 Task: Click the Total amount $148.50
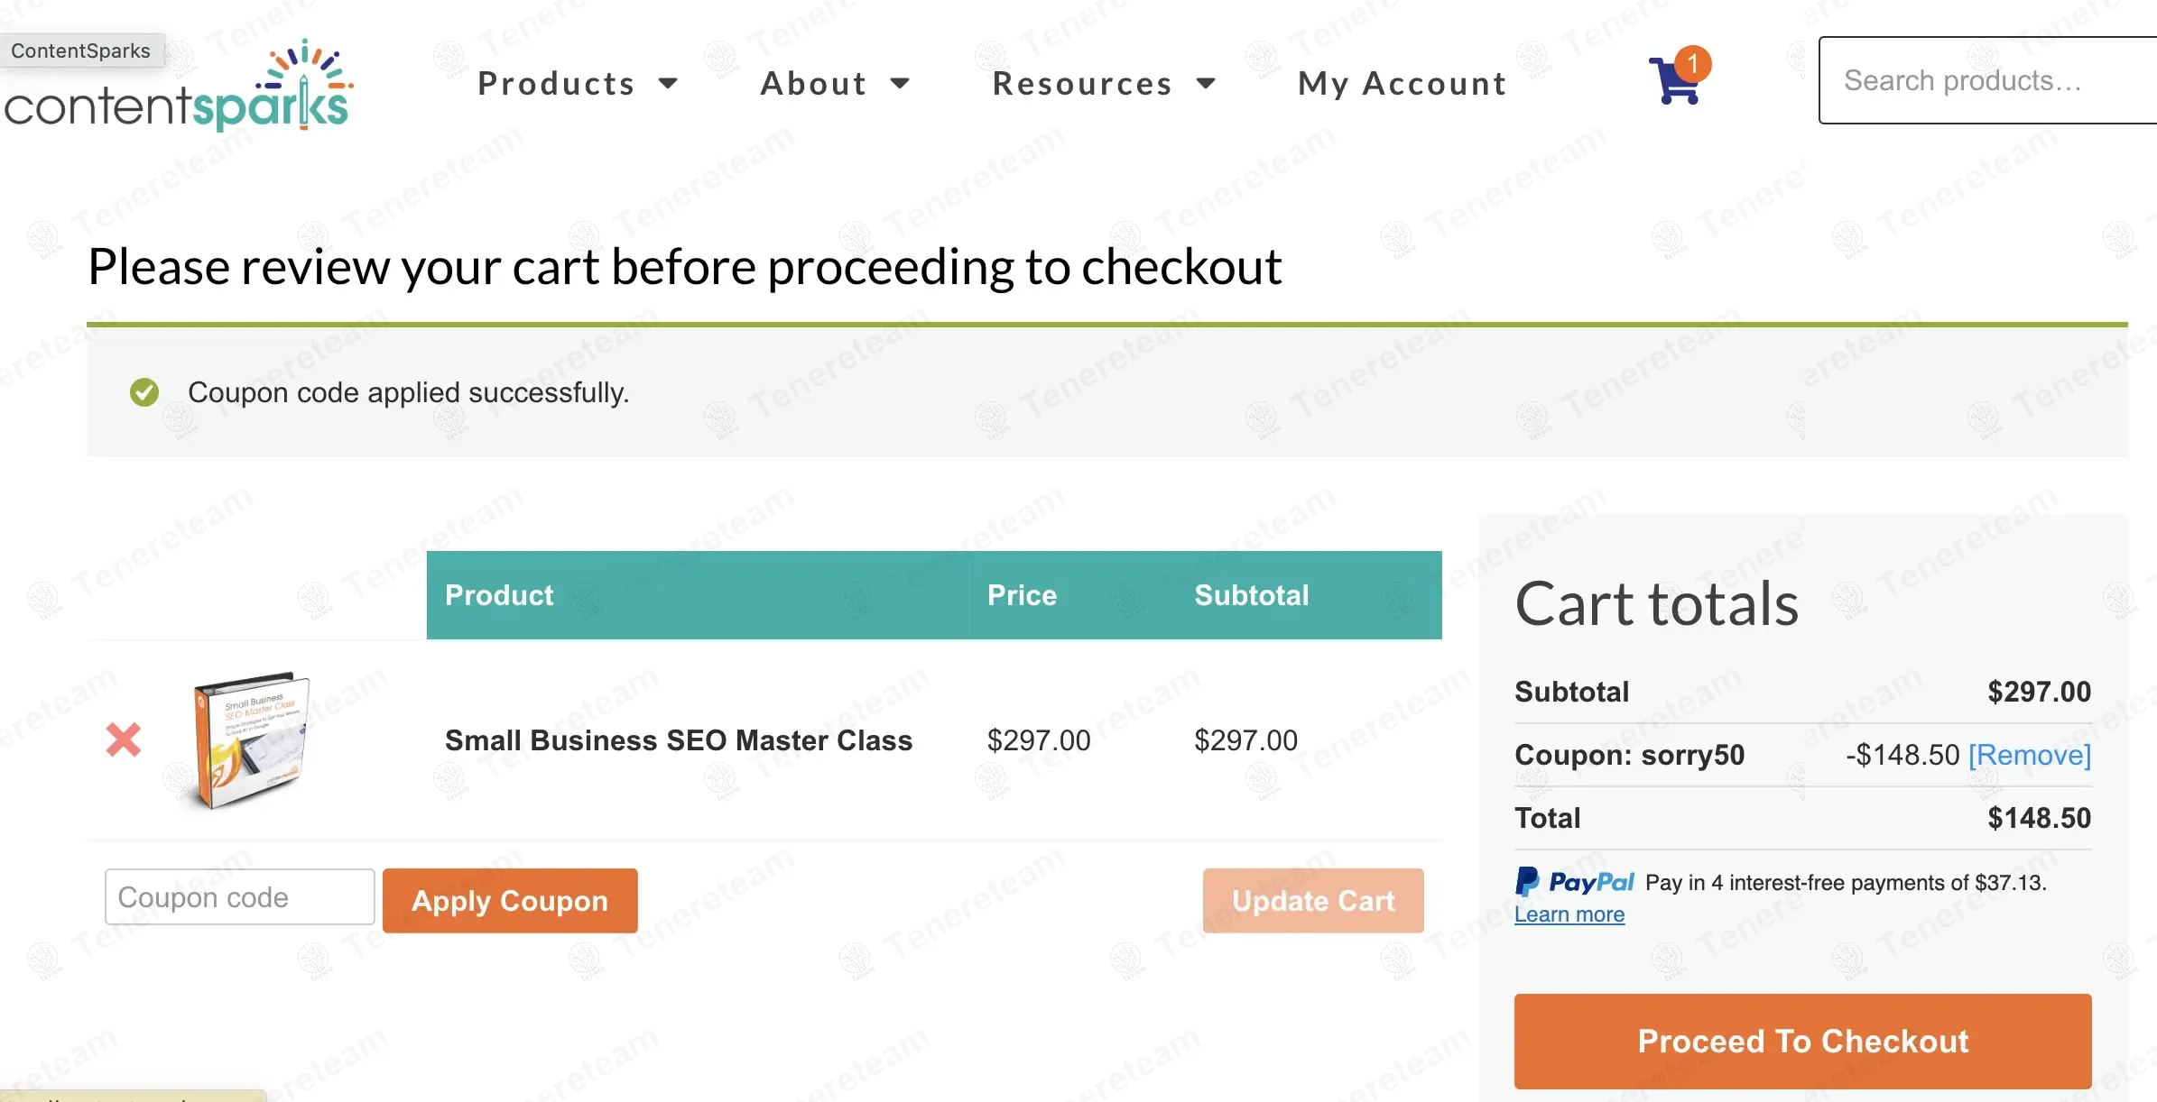tap(2039, 818)
